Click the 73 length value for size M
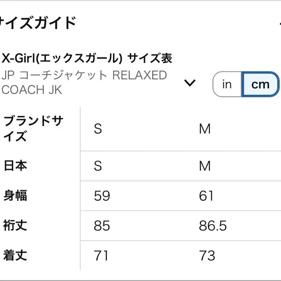 coord(208,255)
